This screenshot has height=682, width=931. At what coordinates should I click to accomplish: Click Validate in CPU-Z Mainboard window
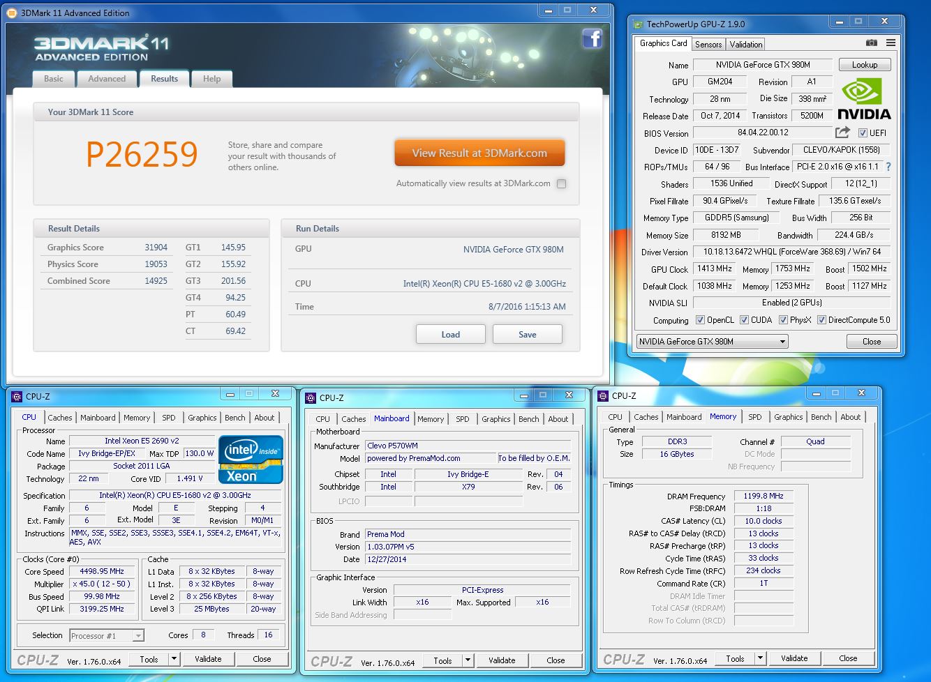tap(502, 660)
